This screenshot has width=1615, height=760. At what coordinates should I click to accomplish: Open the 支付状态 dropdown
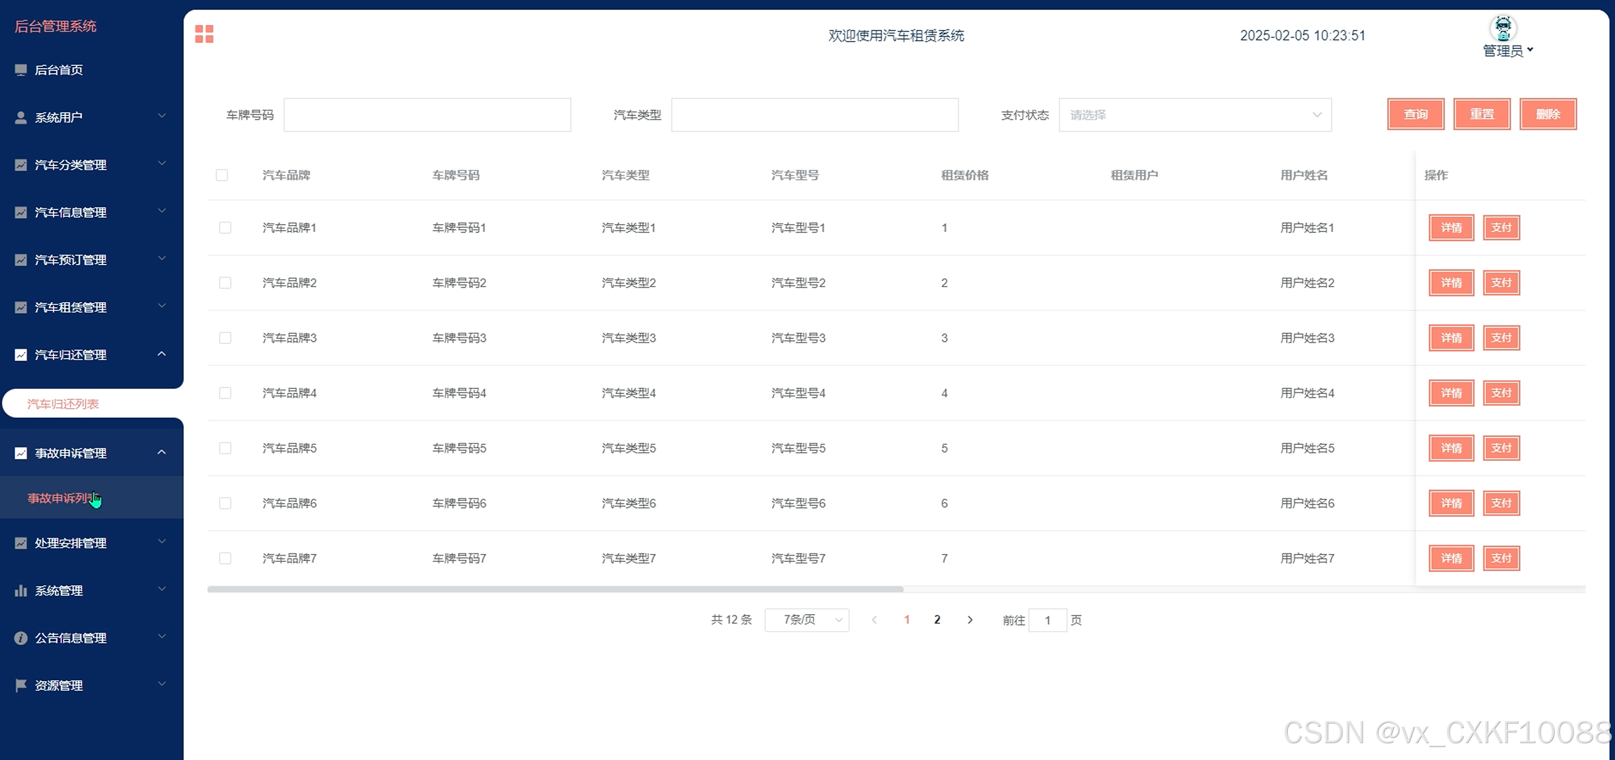click(x=1194, y=115)
